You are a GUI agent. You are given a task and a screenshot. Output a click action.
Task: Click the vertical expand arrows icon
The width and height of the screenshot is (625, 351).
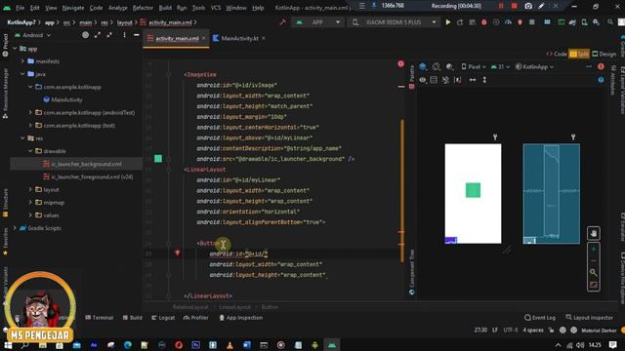pyautogui.click(x=484, y=80)
